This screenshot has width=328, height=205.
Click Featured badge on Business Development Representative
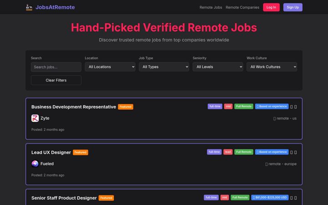click(x=126, y=107)
